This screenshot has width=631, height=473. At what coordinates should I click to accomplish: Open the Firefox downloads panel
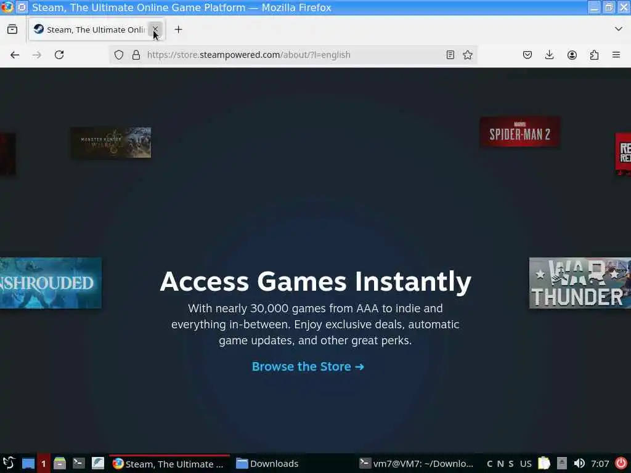point(549,55)
